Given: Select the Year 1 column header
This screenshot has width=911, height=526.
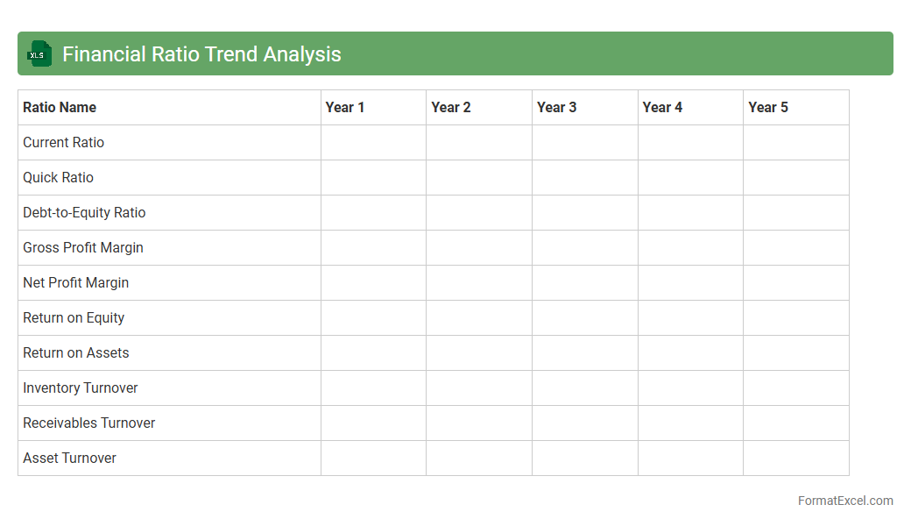Looking at the screenshot, I should pos(345,107).
